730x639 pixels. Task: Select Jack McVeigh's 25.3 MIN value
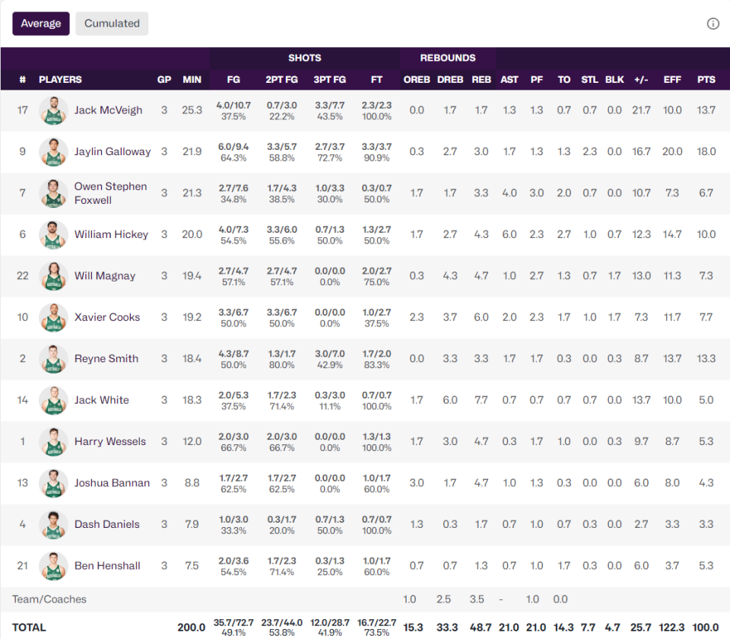(192, 110)
